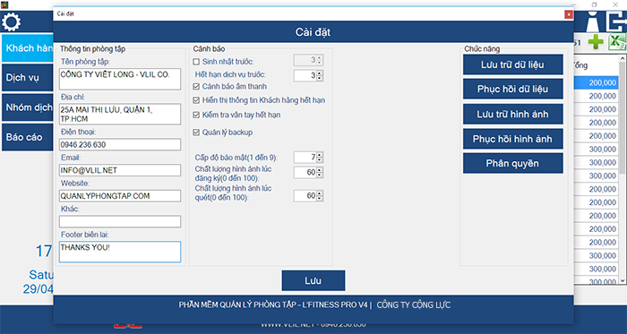This screenshot has width=627, height=334.
Task: Click the Phục hồi hình ảnh button
Action: pos(513,139)
